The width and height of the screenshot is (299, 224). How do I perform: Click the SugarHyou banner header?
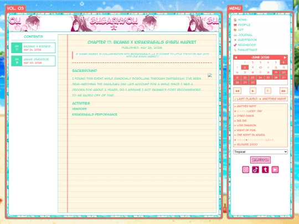click(x=114, y=23)
